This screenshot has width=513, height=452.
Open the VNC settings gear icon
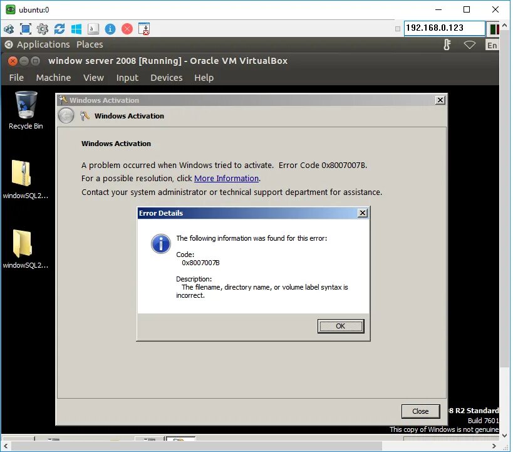[42, 29]
